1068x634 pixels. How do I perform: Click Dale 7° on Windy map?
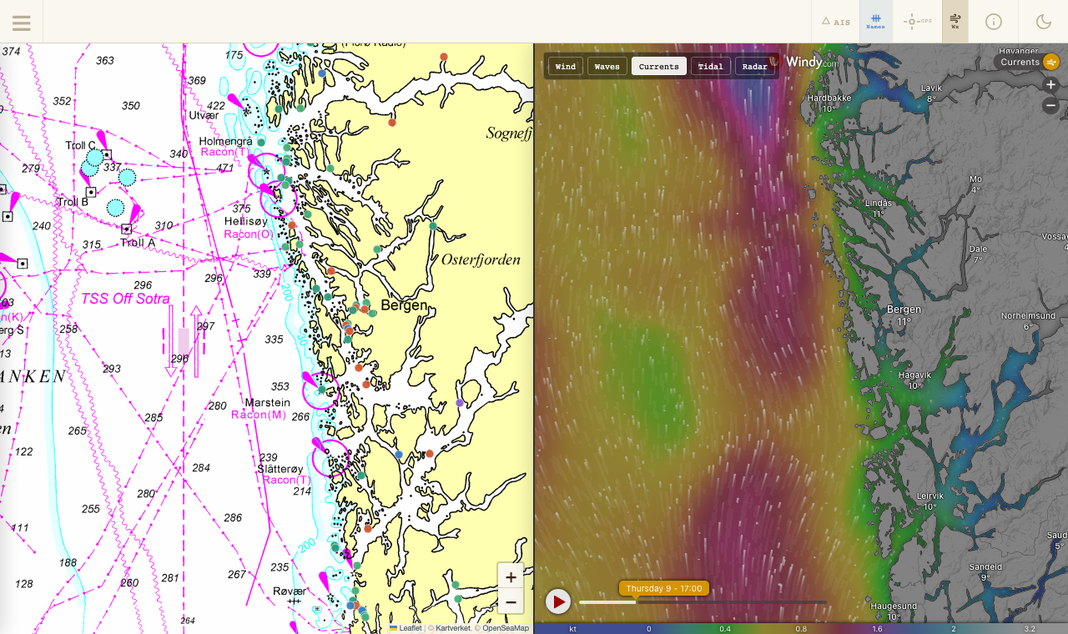pyautogui.click(x=978, y=254)
